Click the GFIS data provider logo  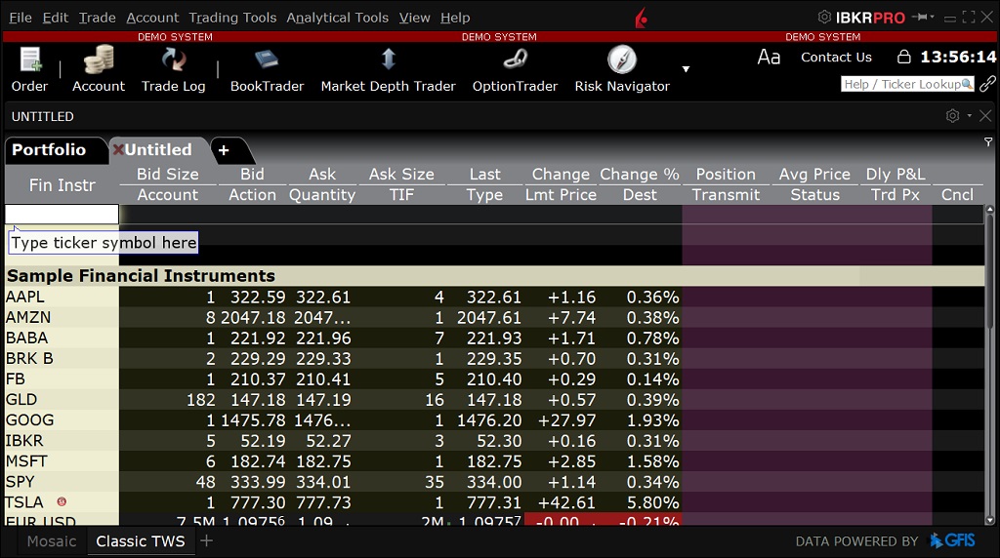(952, 540)
